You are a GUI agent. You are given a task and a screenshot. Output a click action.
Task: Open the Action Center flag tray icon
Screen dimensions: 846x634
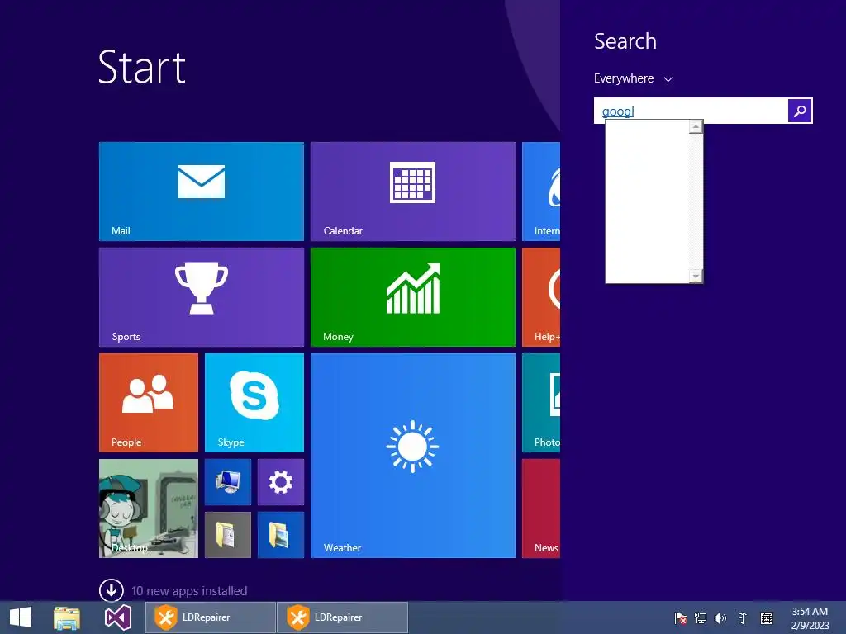[681, 617]
